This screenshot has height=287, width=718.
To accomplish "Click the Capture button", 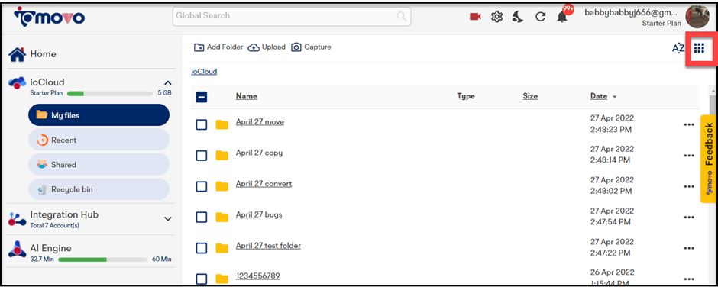I will [x=311, y=47].
